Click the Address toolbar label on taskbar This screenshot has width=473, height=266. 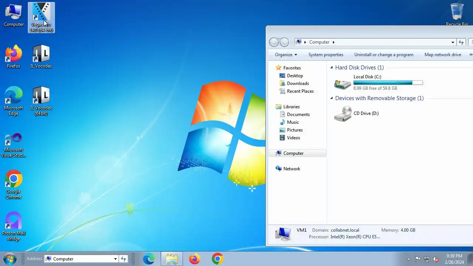click(34, 259)
